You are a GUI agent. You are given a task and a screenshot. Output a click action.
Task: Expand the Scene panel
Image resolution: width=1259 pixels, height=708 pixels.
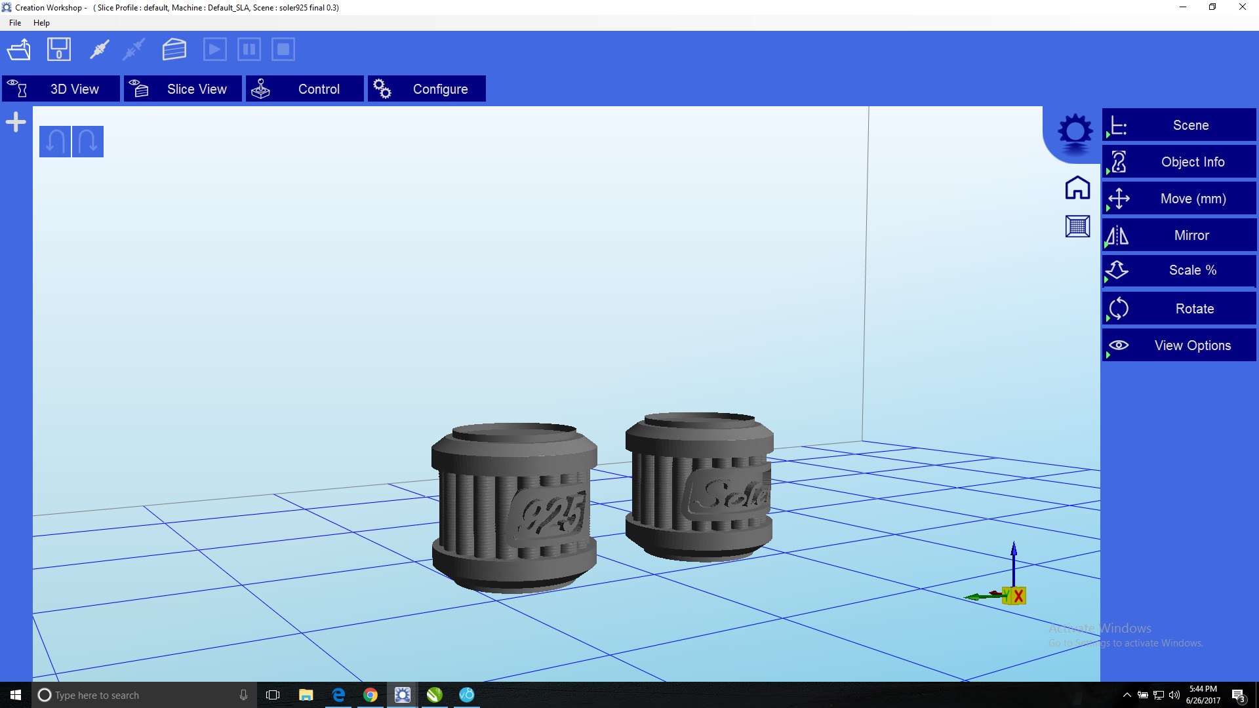(1179, 125)
